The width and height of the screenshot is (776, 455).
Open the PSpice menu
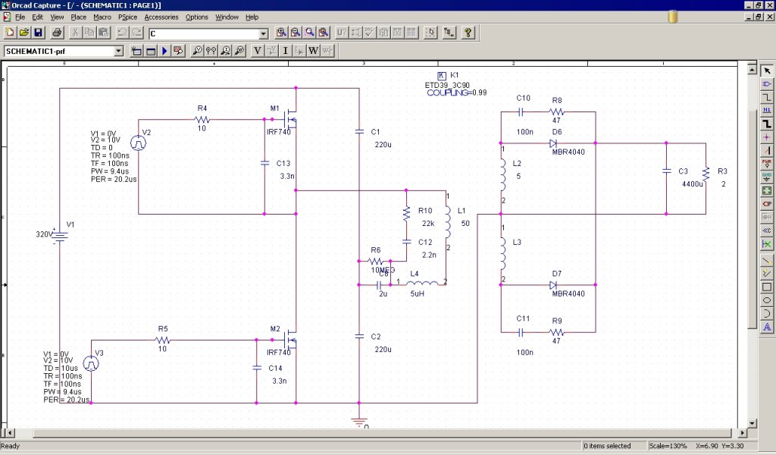pos(127,17)
